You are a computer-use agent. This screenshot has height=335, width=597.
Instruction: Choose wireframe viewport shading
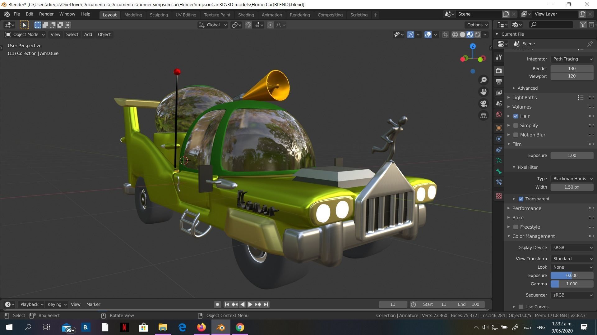(455, 34)
